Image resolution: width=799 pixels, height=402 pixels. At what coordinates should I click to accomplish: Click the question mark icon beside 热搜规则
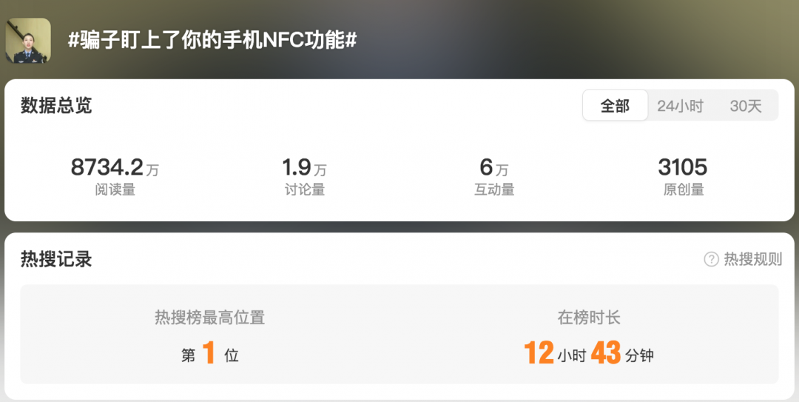click(x=711, y=259)
